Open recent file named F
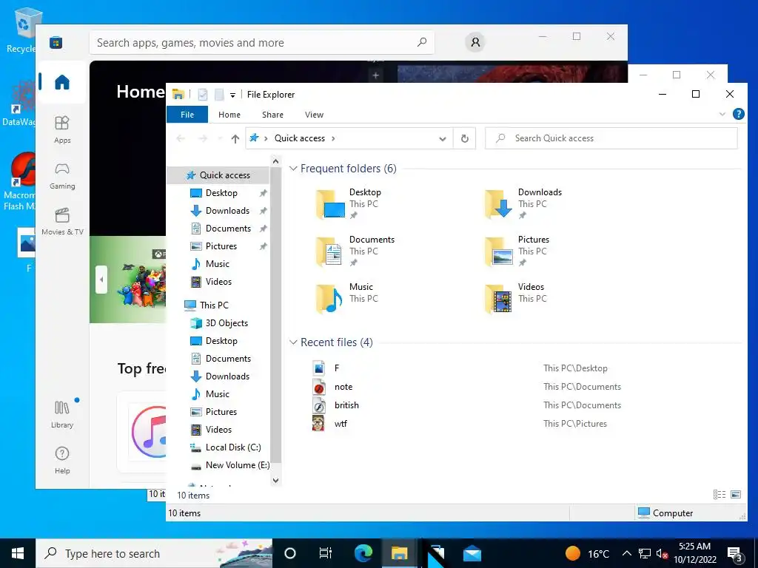The width and height of the screenshot is (758, 568). pyautogui.click(x=337, y=368)
